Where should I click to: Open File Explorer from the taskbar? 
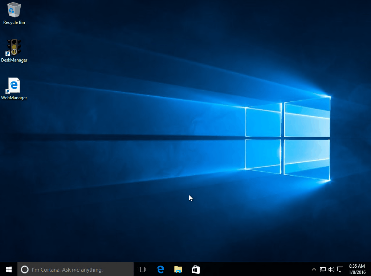click(178, 269)
